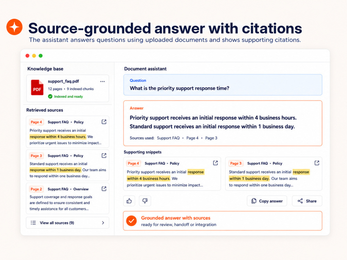Click the Retrieved sources heading
The width and height of the screenshot is (347, 260).
(x=45, y=110)
